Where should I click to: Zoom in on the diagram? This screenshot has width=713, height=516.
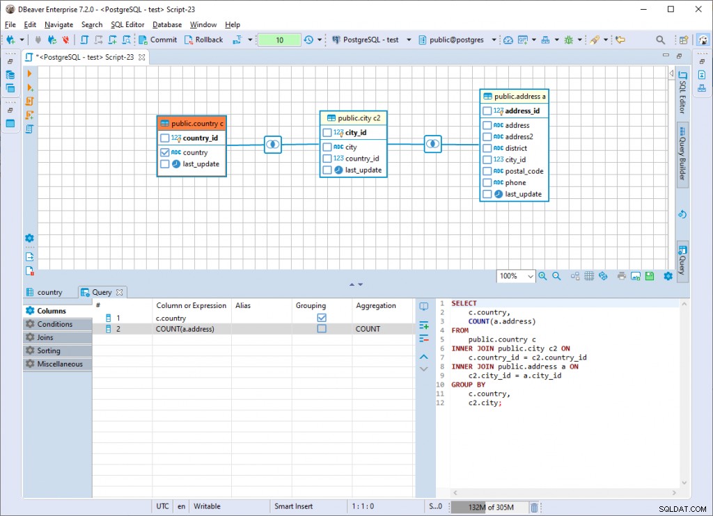coord(542,275)
